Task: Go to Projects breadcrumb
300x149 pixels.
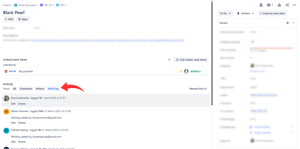Action: click(x=7, y=5)
